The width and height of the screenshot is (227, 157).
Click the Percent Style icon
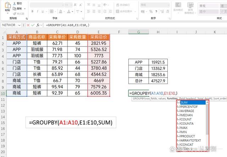click(x=151, y=11)
